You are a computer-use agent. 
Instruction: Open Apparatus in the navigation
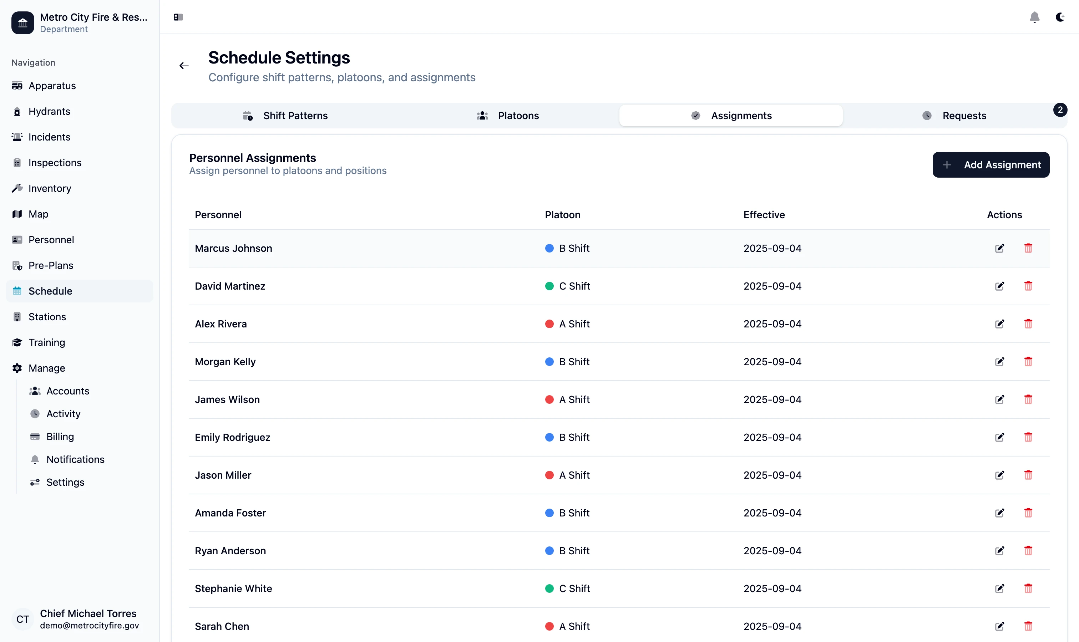click(52, 86)
